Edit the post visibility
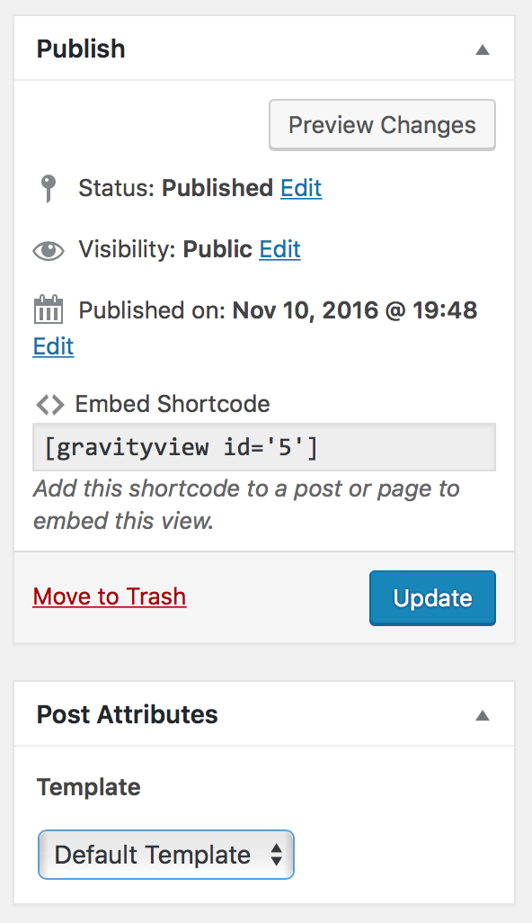The image size is (532, 923). click(x=279, y=250)
